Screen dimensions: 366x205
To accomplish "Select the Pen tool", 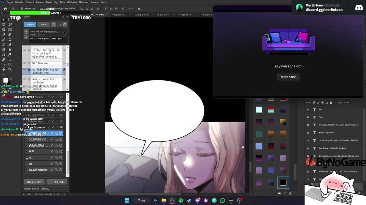I will [4, 59].
